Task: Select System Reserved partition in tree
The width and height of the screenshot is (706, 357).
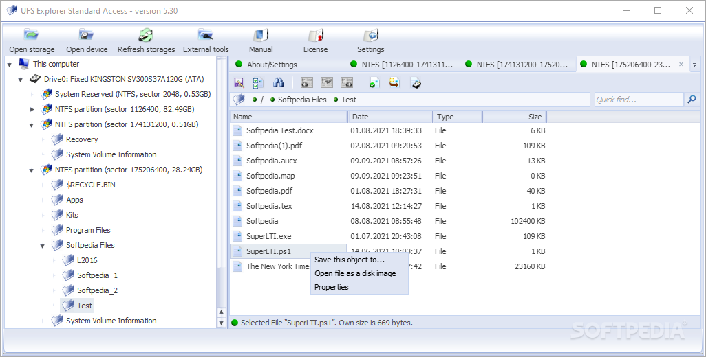Action: coord(133,94)
